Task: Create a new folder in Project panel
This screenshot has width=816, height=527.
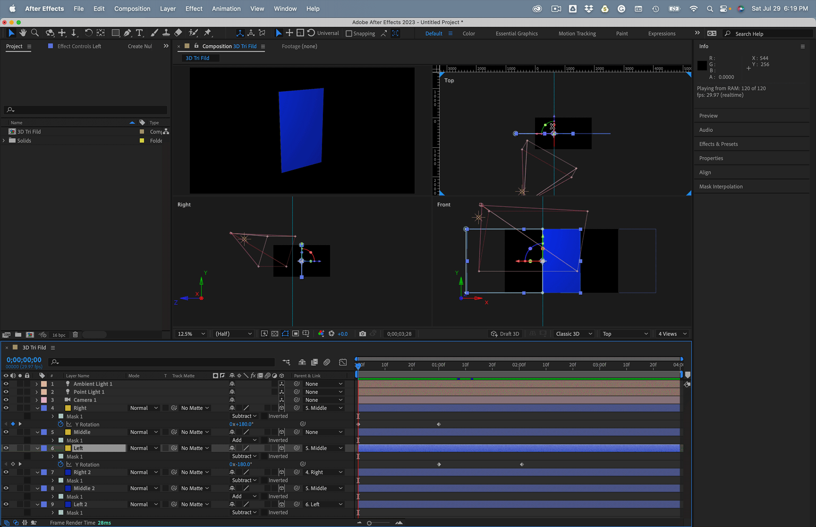Action: [x=18, y=335]
